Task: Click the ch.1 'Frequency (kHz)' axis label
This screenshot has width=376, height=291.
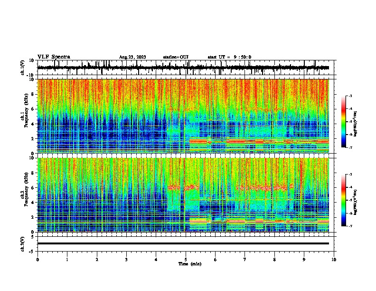Action: coord(26,111)
